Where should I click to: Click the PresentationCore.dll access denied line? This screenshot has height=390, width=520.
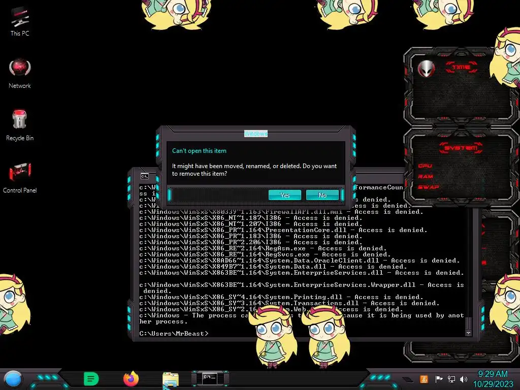pos(283,230)
